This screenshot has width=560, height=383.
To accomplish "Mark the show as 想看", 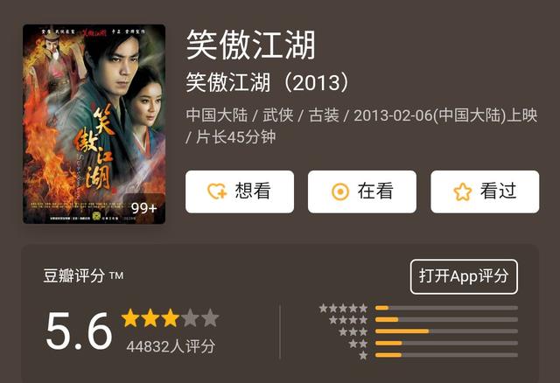I will click(x=240, y=191).
